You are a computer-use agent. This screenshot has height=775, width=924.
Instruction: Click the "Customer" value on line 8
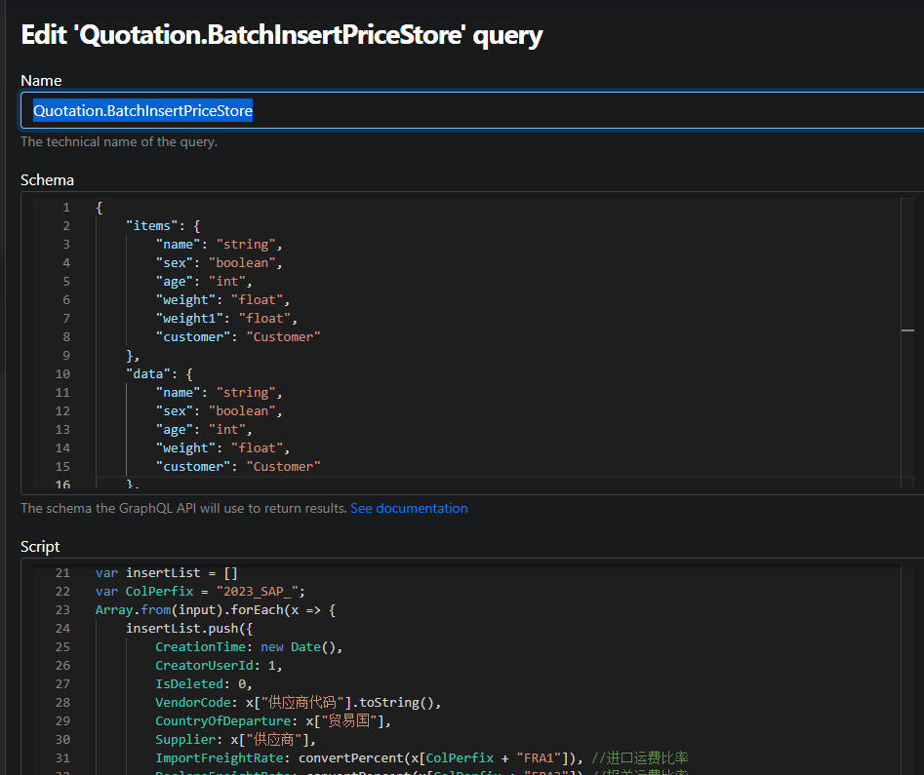click(282, 336)
